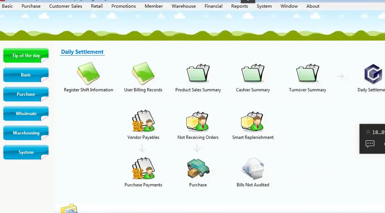Open the Purchase truck icon
Viewport: 385px width, 213px height.
(x=198, y=168)
